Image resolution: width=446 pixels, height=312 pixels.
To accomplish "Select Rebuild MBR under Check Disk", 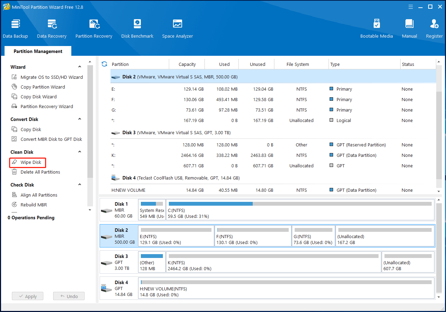I will point(29,205).
